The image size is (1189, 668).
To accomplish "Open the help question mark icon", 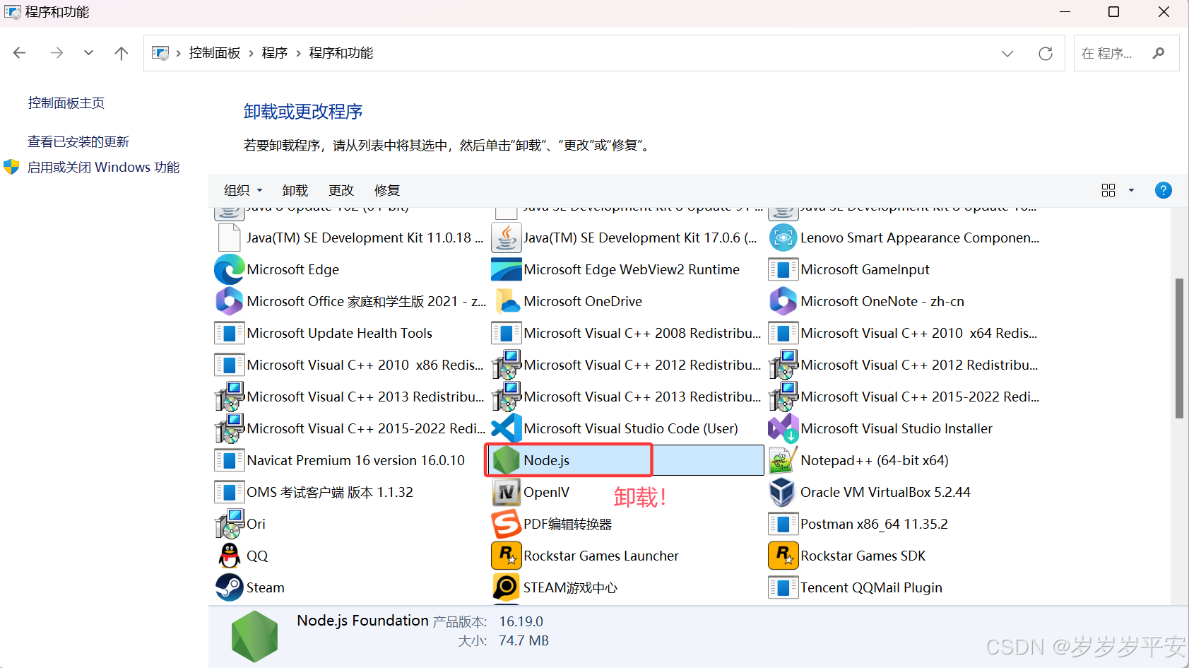I will coord(1163,190).
